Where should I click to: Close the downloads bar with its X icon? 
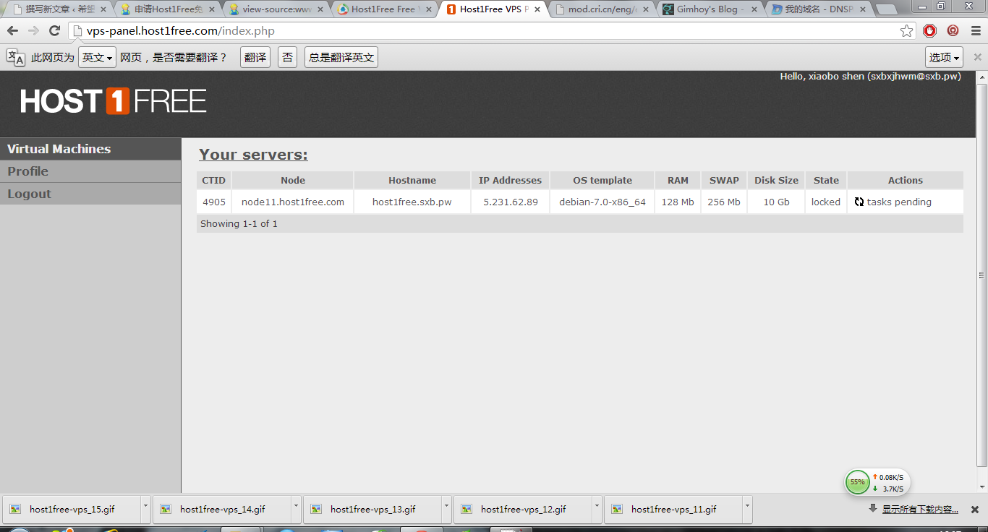click(974, 510)
